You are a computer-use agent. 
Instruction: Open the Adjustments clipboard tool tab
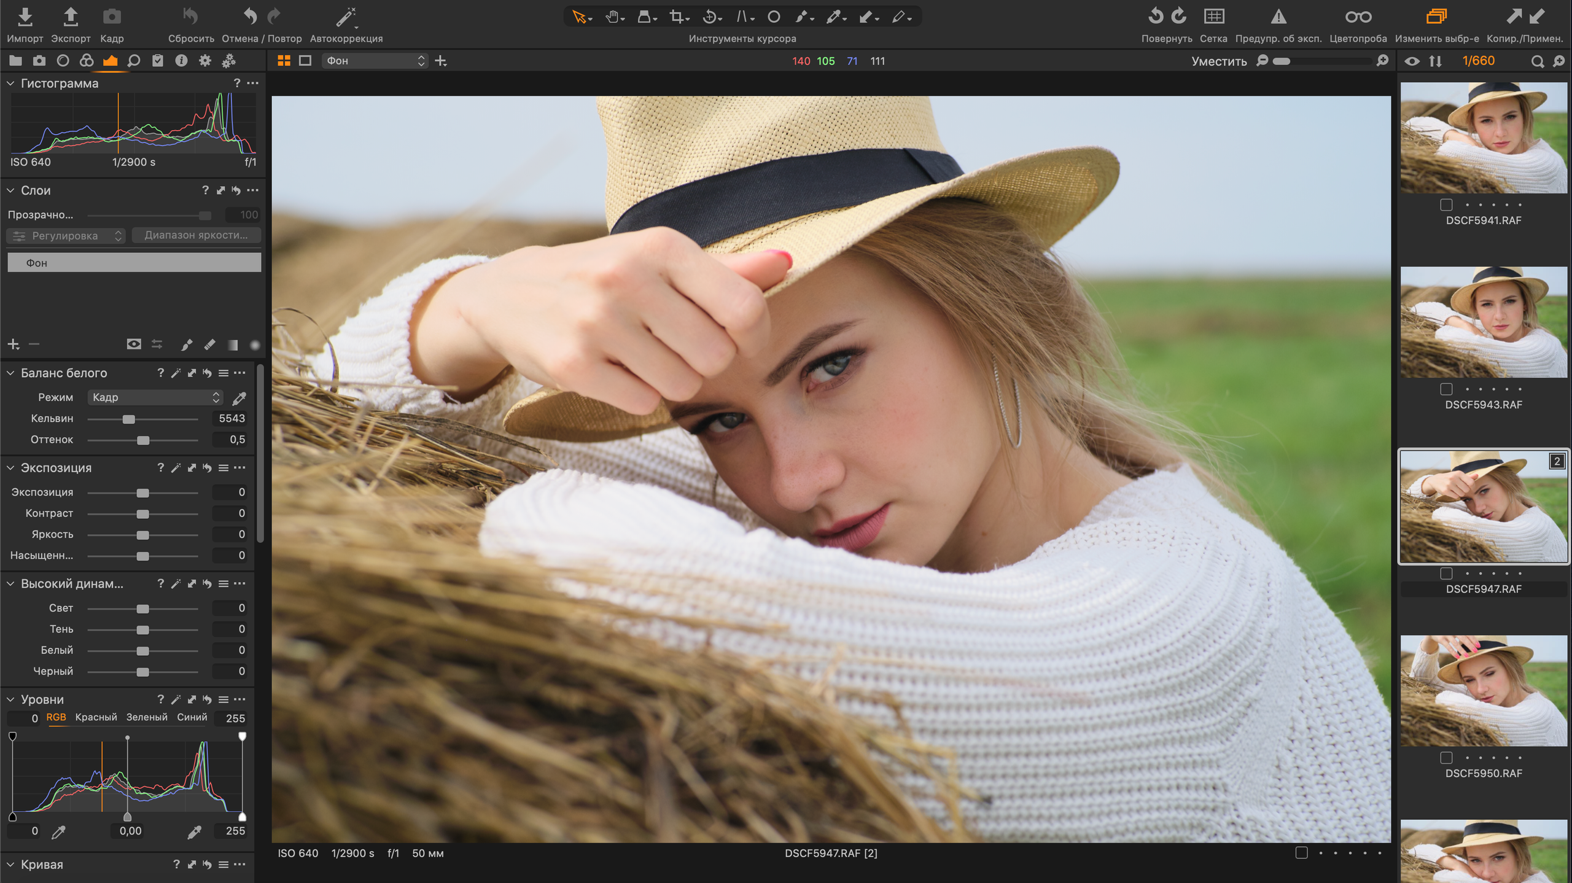pos(158,61)
